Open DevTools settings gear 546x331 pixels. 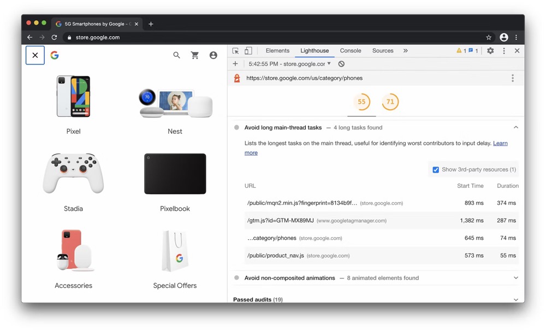coord(490,50)
